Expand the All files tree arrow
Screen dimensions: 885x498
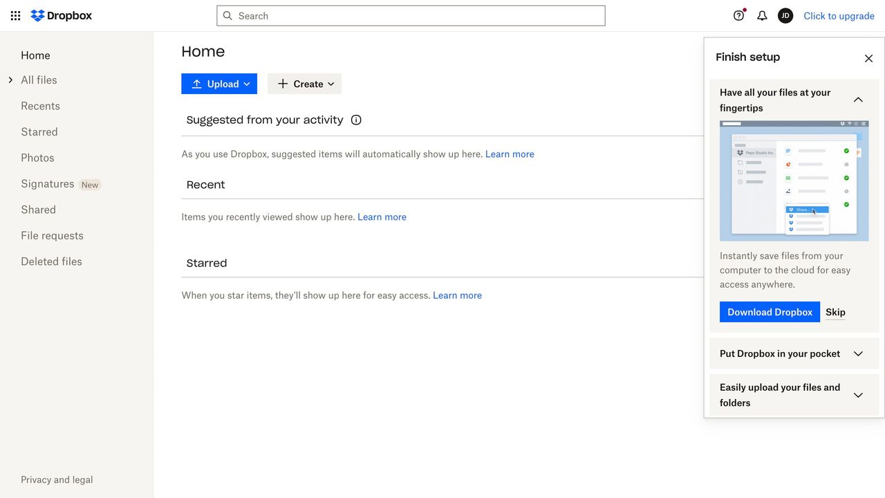(x=10, y=80)
